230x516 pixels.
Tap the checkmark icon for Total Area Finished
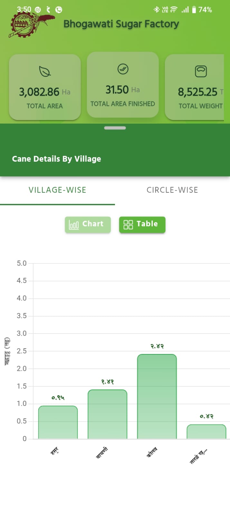(x=123, y=69)
